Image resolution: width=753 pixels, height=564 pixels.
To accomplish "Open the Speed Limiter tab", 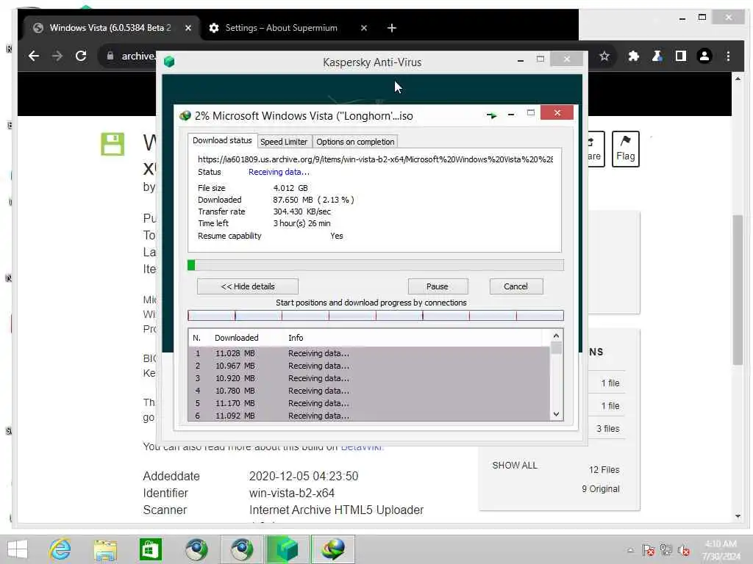I will click(x=284, y=142).
